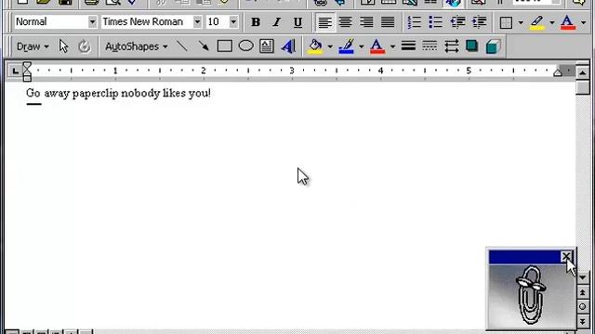Select the Arrow drawing tool
595x334 pixels.
click(x=204, y=46)
